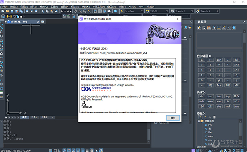Collapse the 科学 scientific section

[201, 92]
